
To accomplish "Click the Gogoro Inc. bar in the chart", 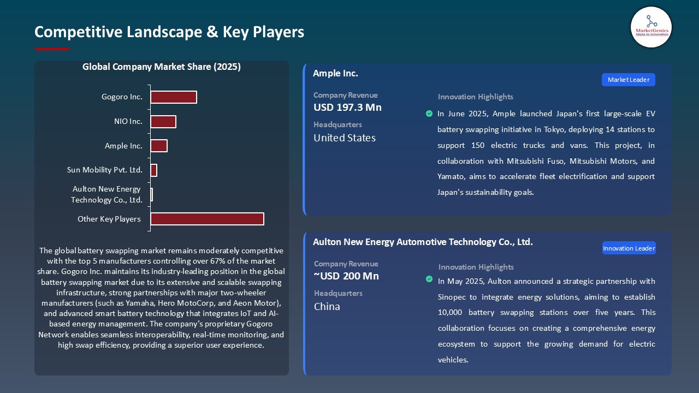I will pyautogui.click(x=173, y=97).
